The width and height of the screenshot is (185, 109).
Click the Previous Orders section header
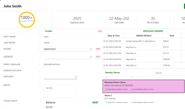pyautogui.click(x=153, y=31)
